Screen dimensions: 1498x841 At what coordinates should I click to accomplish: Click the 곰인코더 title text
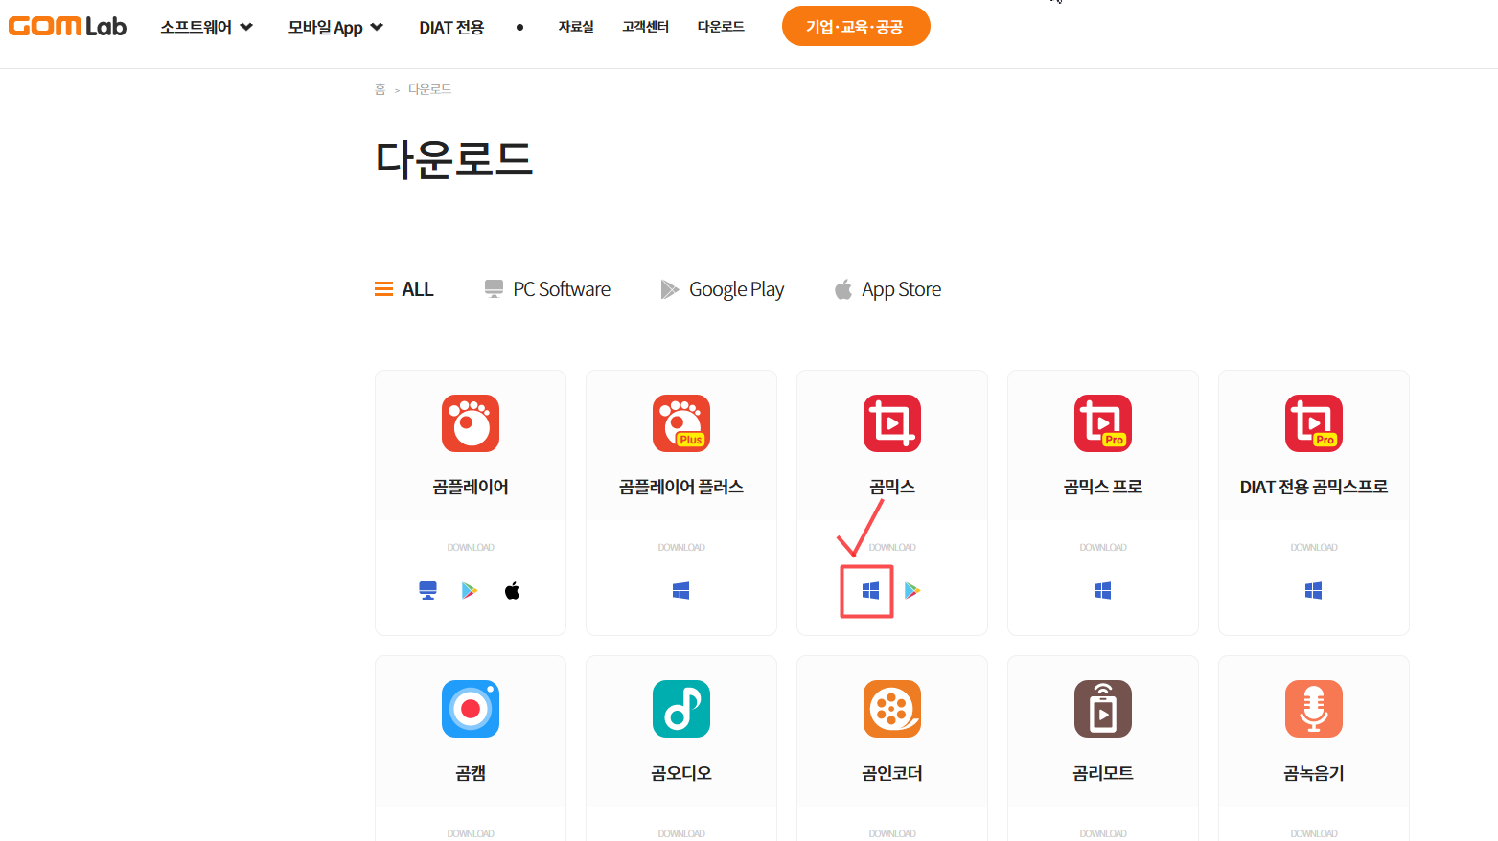pos(892,773)
